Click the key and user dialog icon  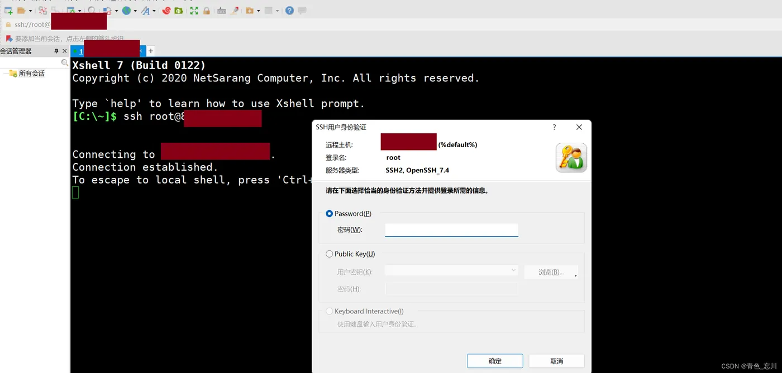pyautogui.click(x=571, y=157)
